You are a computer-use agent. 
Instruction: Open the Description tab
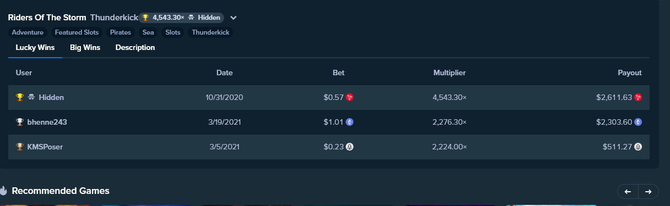135,48
